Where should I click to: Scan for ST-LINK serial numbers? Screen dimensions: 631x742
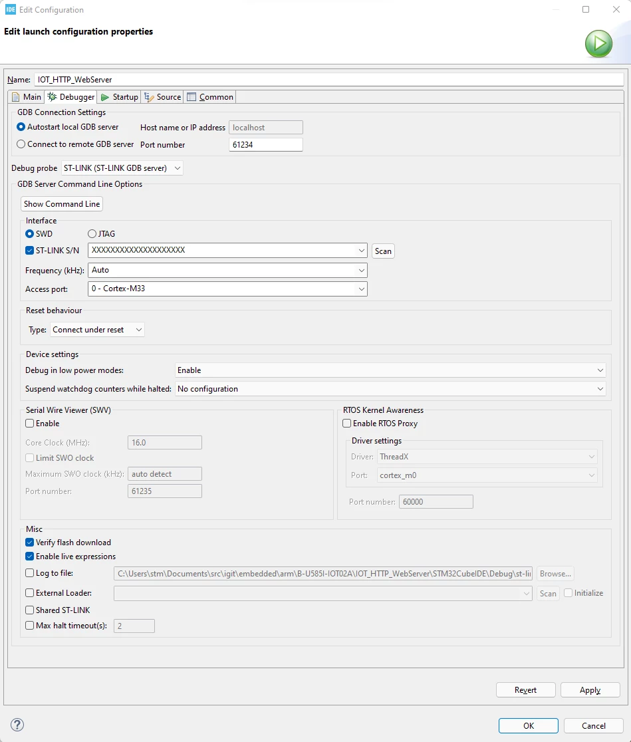tap(383, 251)
